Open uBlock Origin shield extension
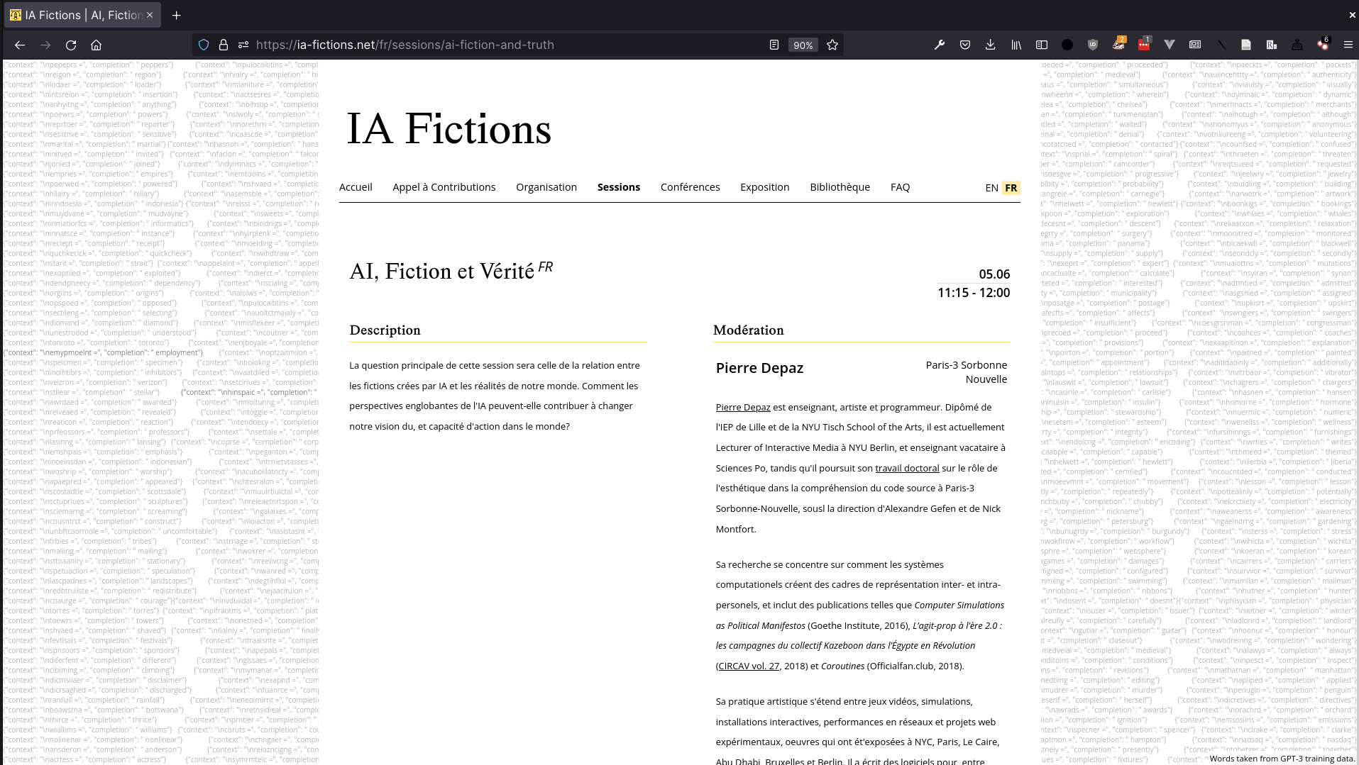The image size is (1359, 765). [1093, 45]
